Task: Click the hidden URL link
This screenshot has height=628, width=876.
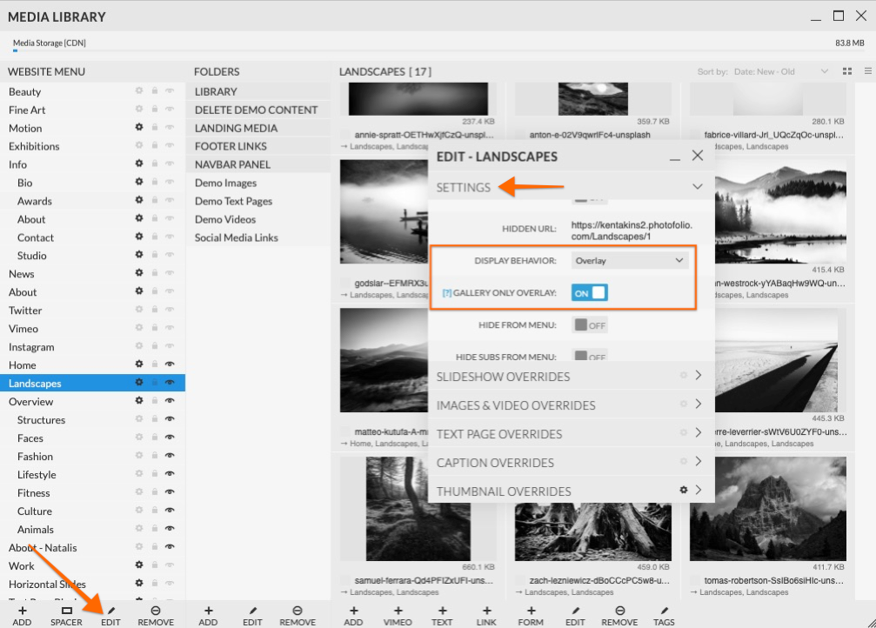Action: [632, 230]
